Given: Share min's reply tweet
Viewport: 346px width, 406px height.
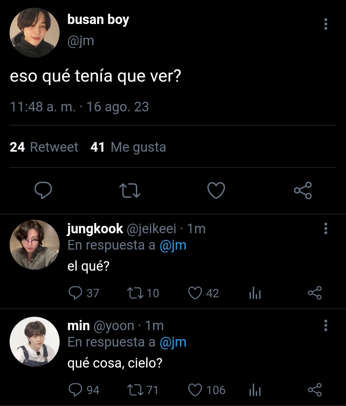Looking at the screenshot, I should [x=315, y=390].
